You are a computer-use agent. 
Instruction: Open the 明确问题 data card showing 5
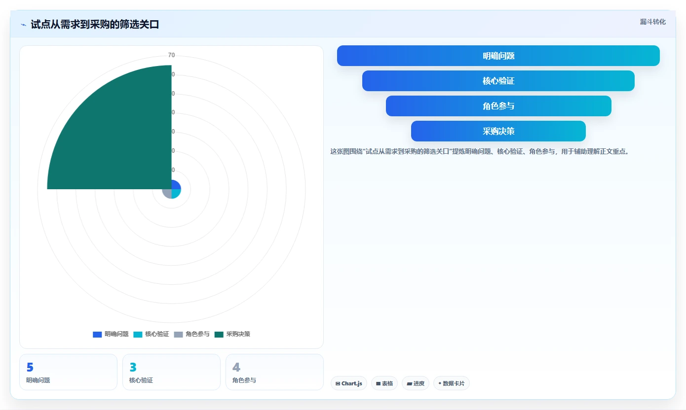[x=68, y=372]
